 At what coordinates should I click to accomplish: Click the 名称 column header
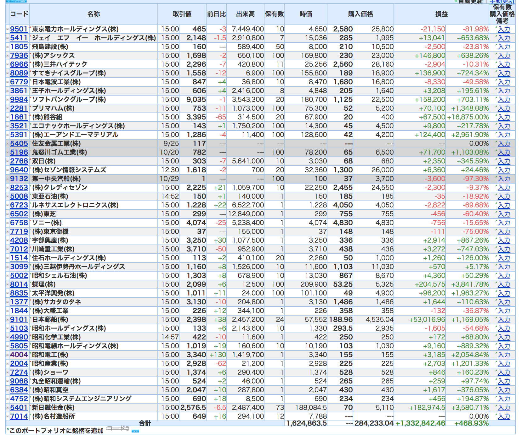point(94,14)
